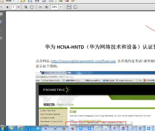Switch to fit one full page view

click(75, 7)
